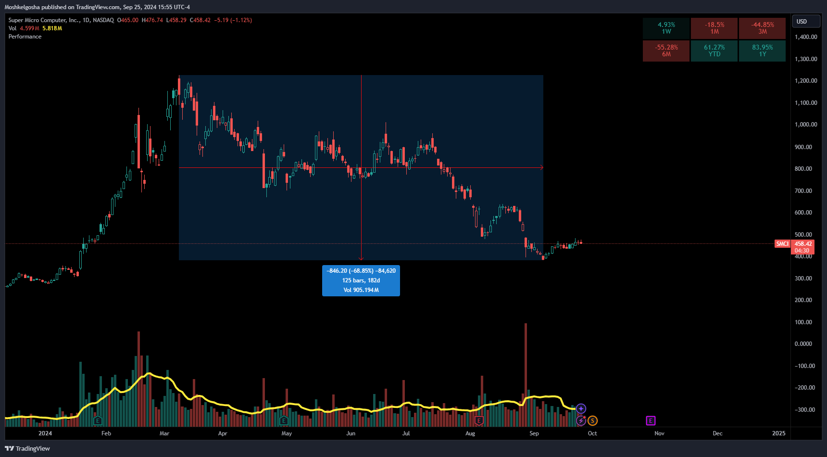The image size is (827, 457).
Task: Click the Mar label on time axis
Action: point(164,433)
